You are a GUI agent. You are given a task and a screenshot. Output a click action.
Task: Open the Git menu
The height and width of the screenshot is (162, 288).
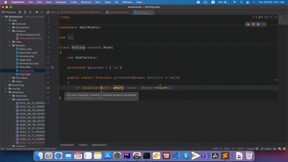coord(117,2)
